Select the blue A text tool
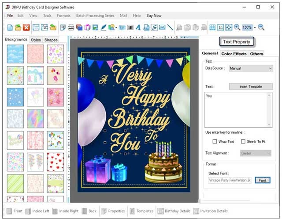This screenshot has height=222, width=282. pos(138,27)
